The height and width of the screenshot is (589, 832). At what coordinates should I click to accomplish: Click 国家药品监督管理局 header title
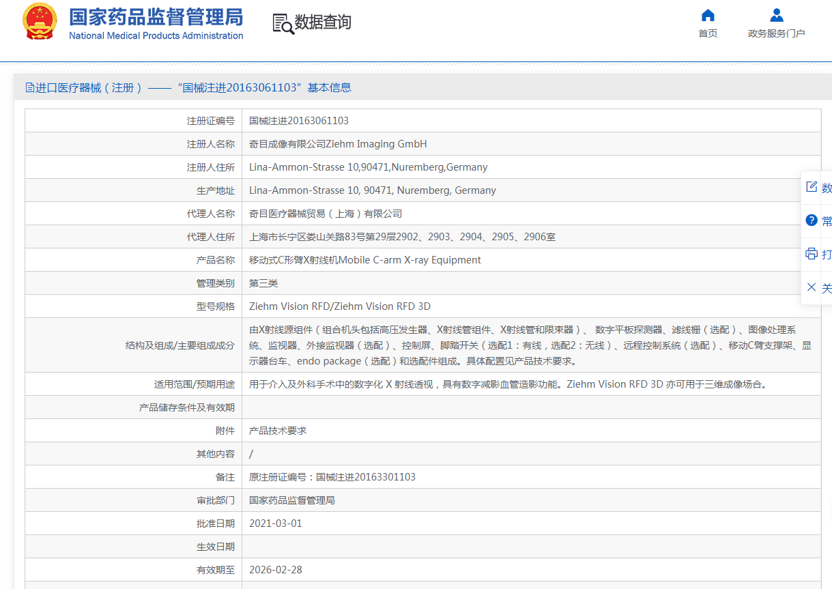point(156,16)
